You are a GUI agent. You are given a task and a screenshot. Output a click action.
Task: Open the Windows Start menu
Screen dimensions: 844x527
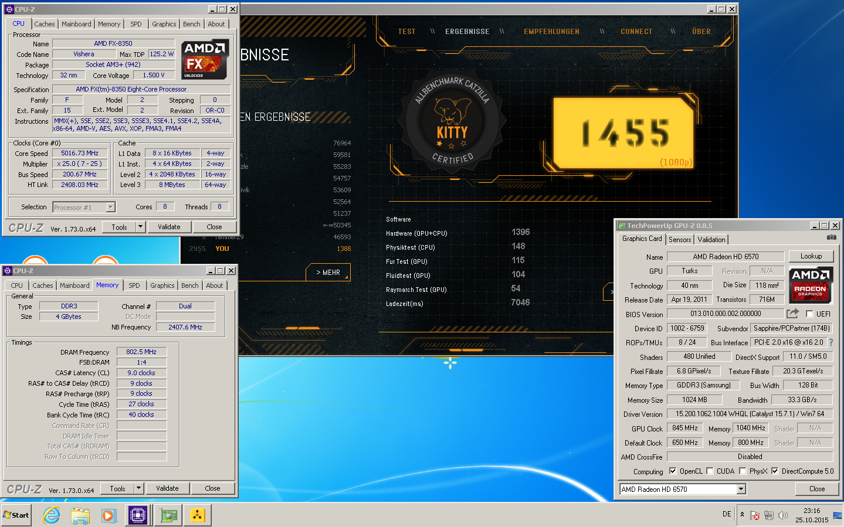pyautogui.click(x=16, y=515)
